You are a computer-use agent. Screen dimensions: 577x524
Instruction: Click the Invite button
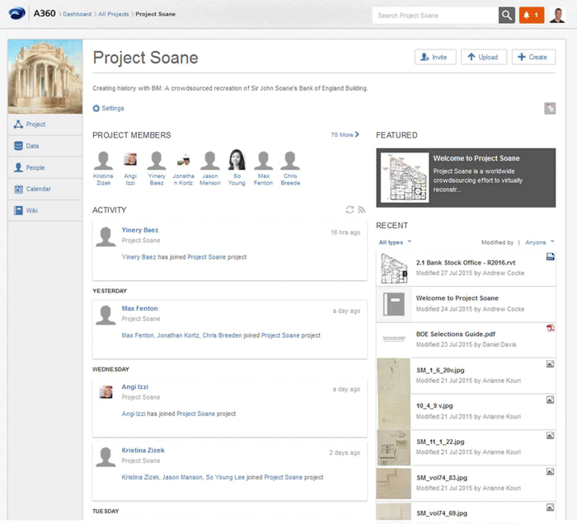point(435,57)
